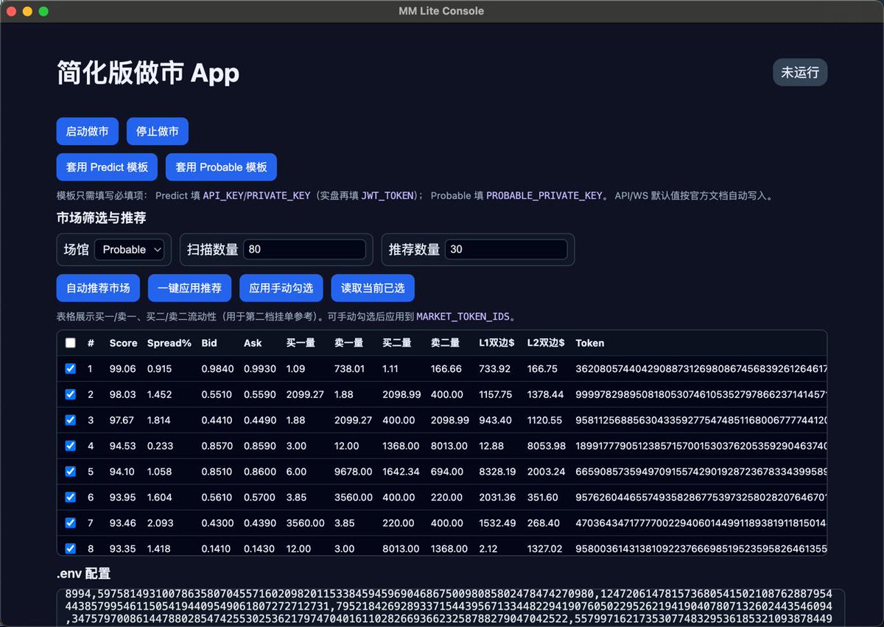Screen dimensions: 884x627
Task: Click the spread value 1.452
Action: 159,394
